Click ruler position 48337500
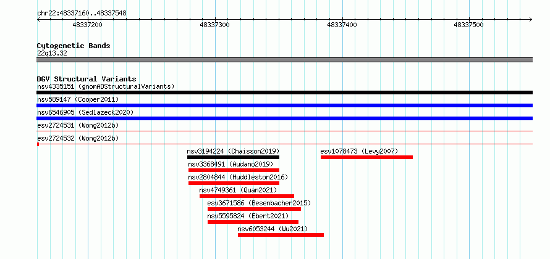 tap(469, 25)
